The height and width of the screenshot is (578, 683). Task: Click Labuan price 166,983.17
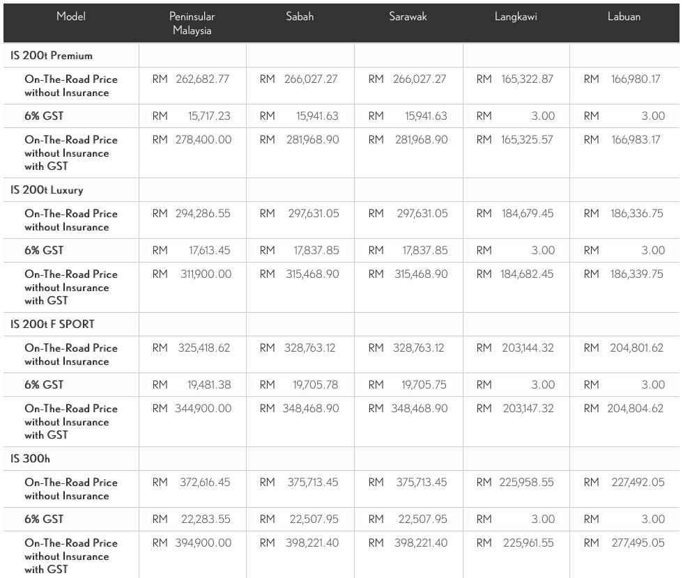tap(636, 140)
